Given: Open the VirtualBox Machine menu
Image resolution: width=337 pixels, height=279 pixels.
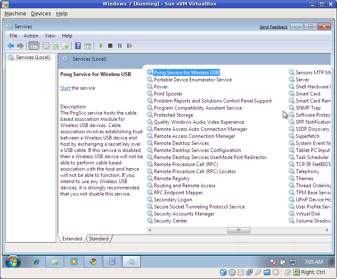Looking at the screenshot, I should pyautogui.click(x=15, y=13).
